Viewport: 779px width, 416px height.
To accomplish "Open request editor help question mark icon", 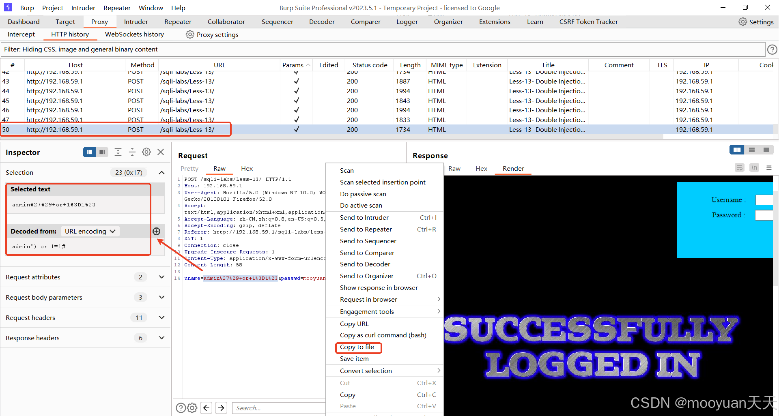I will coord(181,408).
